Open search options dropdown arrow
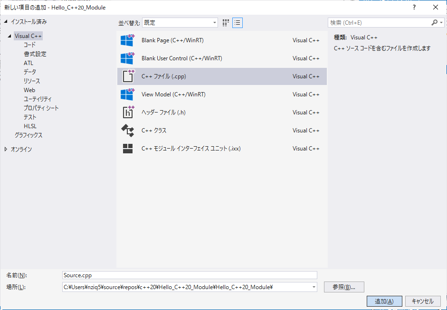447x310 pixels. [x=441, y=22]
